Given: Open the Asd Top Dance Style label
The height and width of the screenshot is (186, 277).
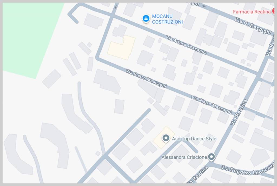Looking at the screenshot, I should tap(194, 139).
